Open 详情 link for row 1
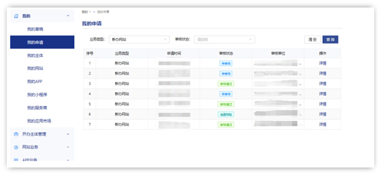 point(322,63)
